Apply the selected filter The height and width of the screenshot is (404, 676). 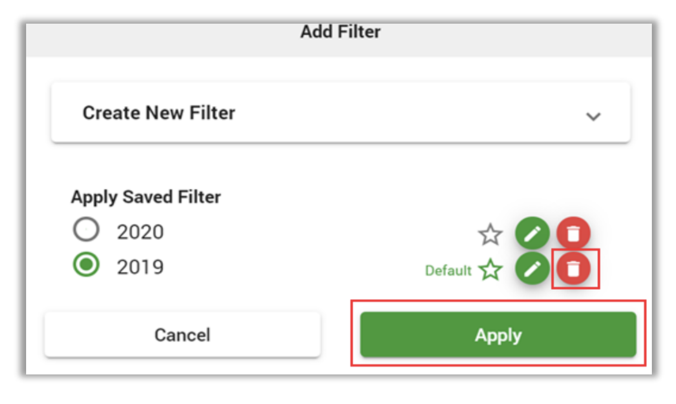tap(498, 335)
